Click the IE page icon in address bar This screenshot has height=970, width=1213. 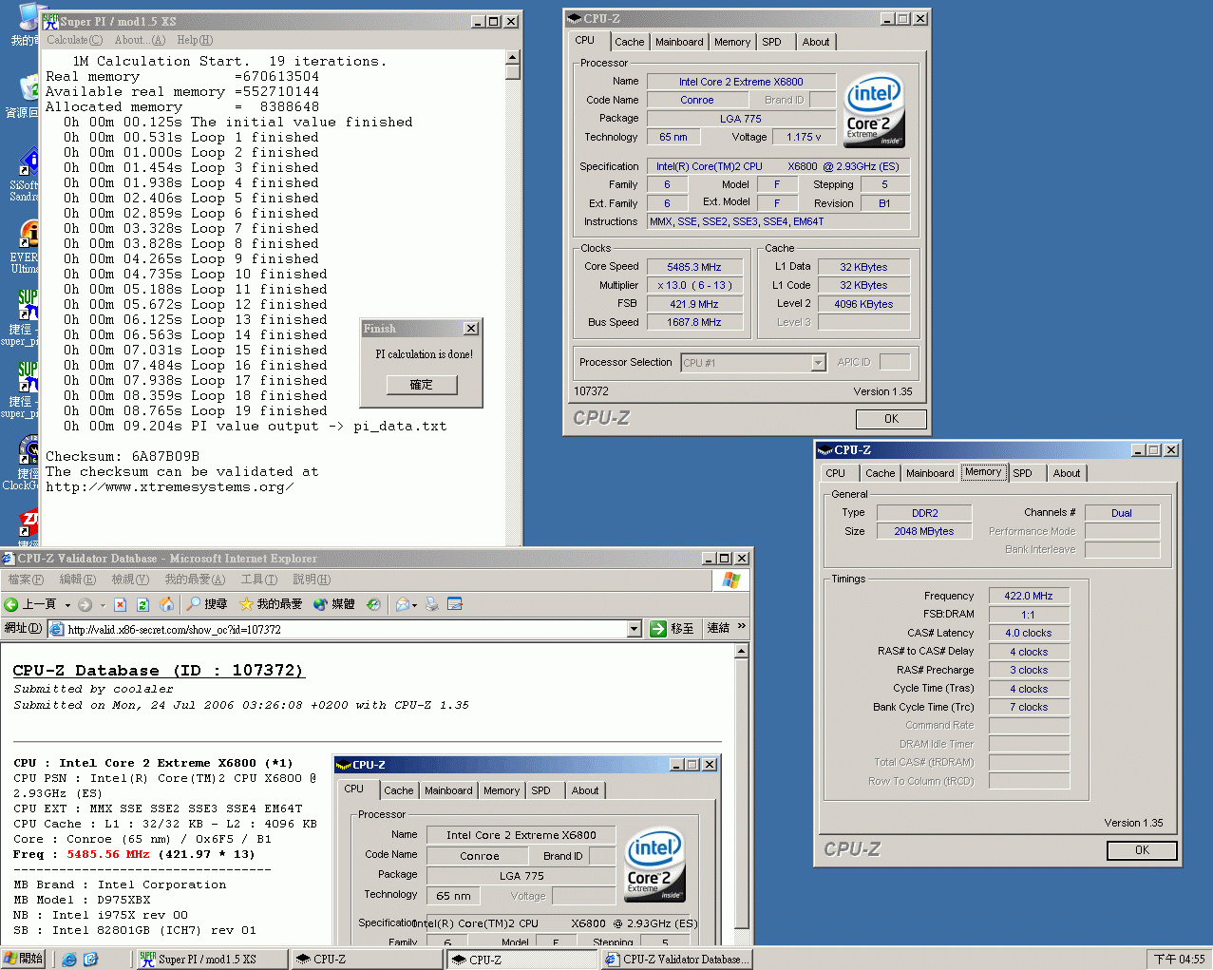coord(57,629)
